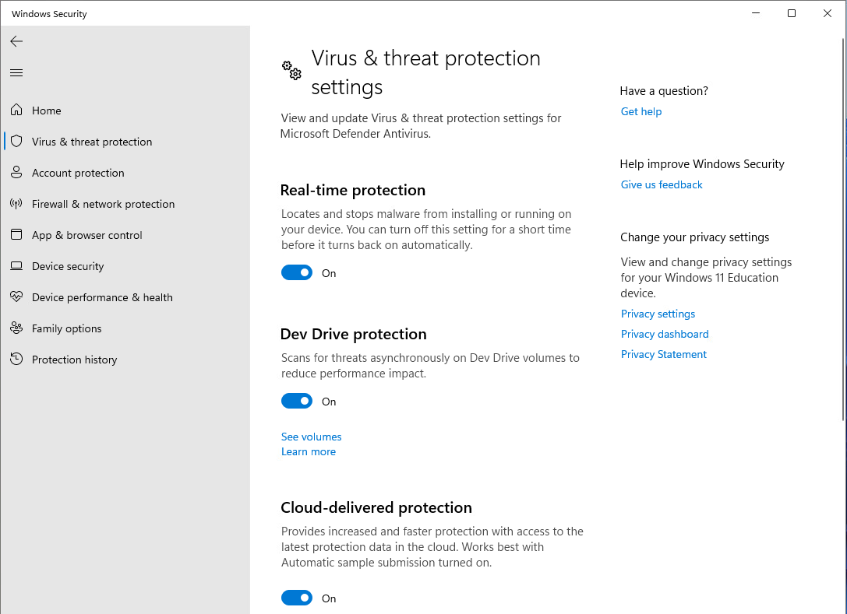Click the Firewall & network protection icon

pyautogui.click(x=16, y=204)
